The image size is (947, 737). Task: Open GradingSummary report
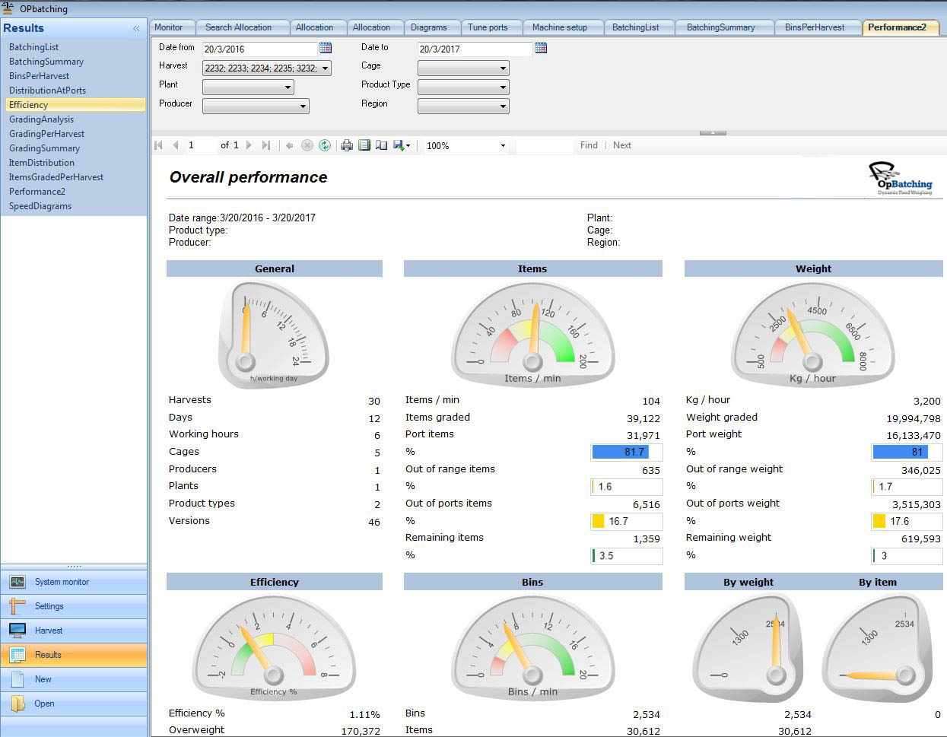[x=44, y=148]
